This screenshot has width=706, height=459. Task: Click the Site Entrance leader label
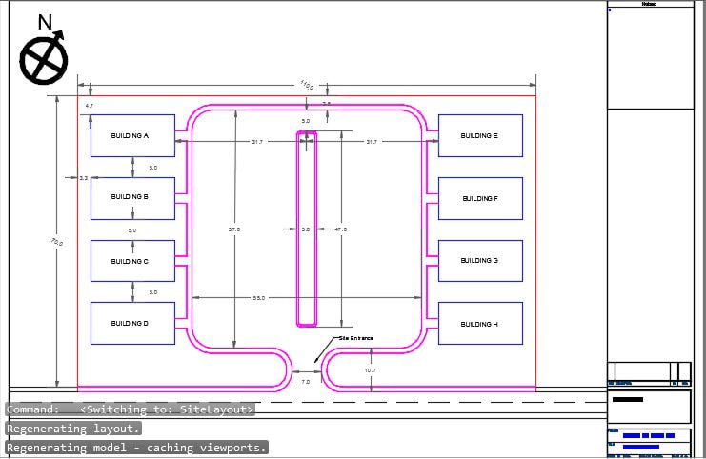pyautogui.click(x=355, y=338)
